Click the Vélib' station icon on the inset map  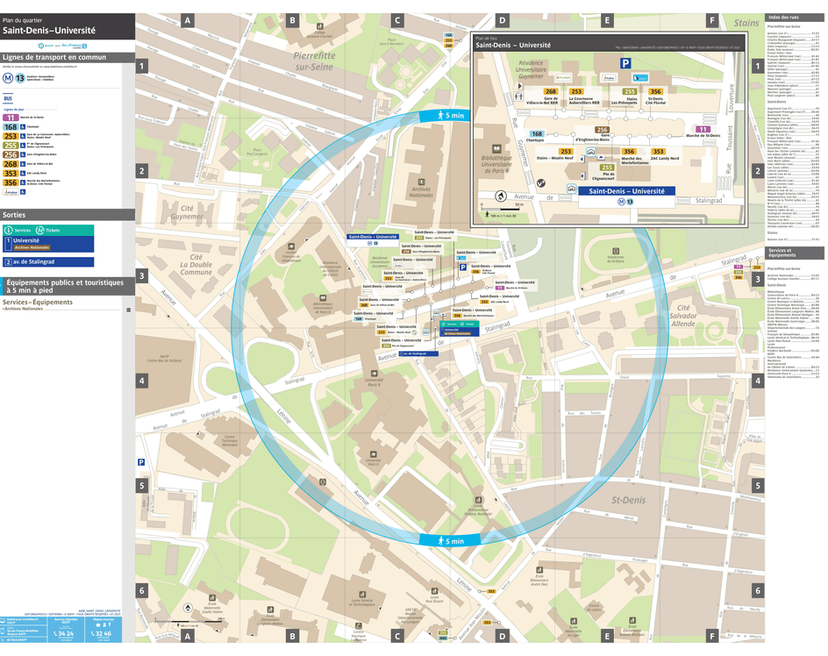(x=540, y=182)
